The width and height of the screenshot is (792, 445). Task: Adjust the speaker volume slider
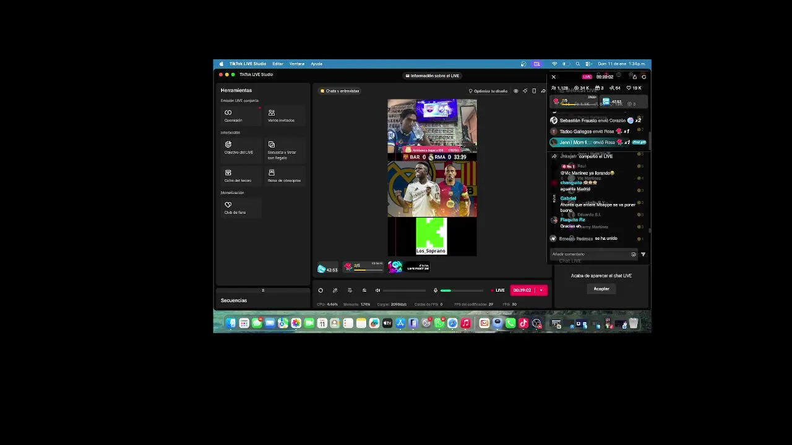click(404, 290)
